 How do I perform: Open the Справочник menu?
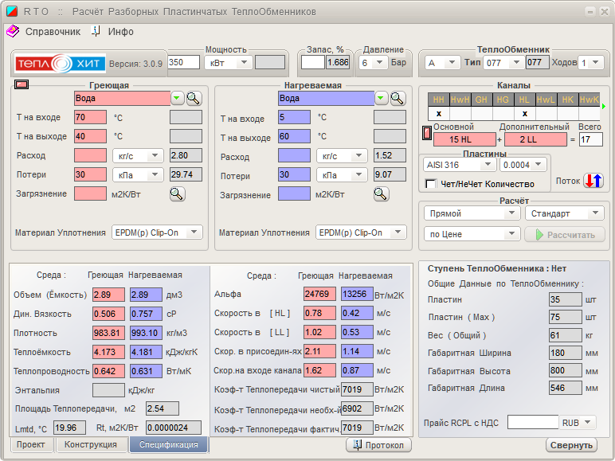(x=53, y=31)
